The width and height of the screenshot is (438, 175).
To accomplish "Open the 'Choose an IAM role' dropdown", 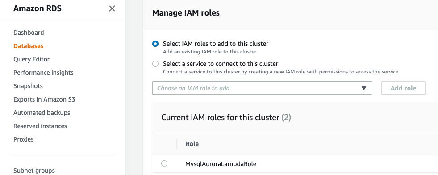I will coord(262,88).
